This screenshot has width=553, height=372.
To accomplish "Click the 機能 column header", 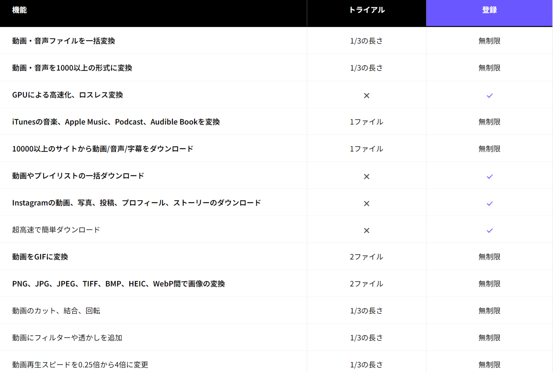I will 19,10.
